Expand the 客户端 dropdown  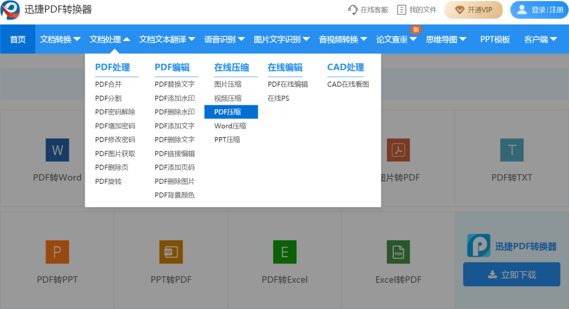click(541, 39)
